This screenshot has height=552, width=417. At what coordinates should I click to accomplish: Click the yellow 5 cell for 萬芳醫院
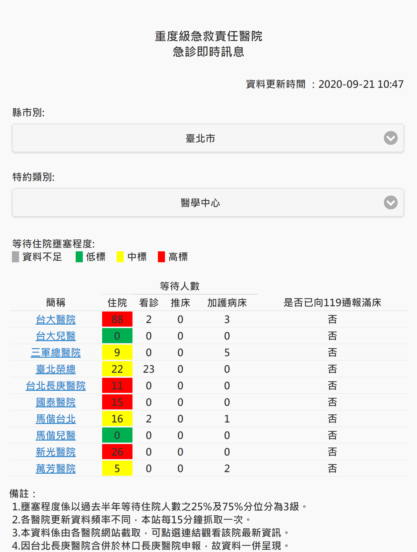117,468
